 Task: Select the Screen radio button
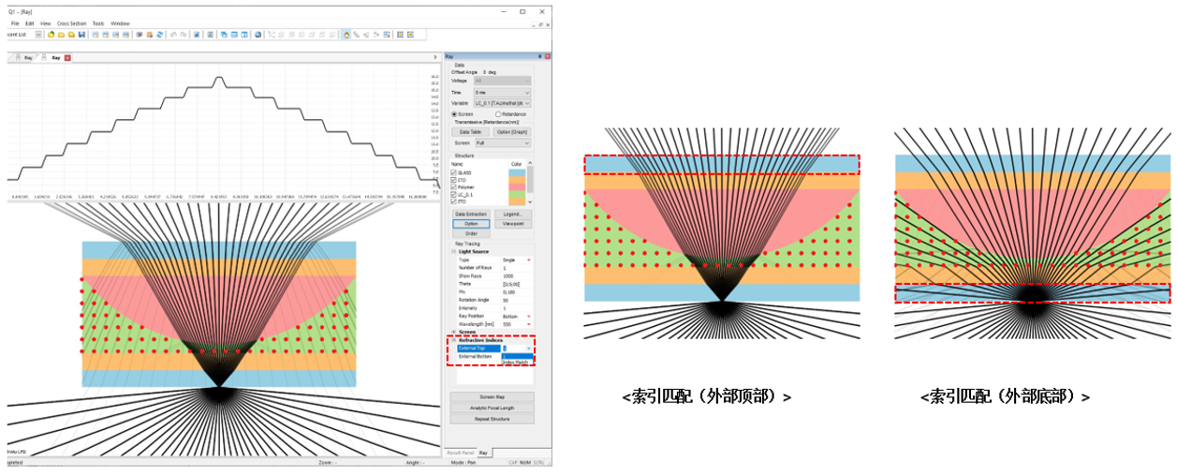454,114
